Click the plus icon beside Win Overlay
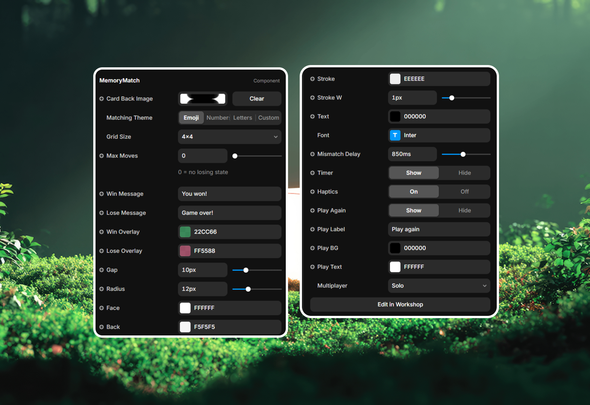This screenshot has width=590, height=405. pos(102,232)
